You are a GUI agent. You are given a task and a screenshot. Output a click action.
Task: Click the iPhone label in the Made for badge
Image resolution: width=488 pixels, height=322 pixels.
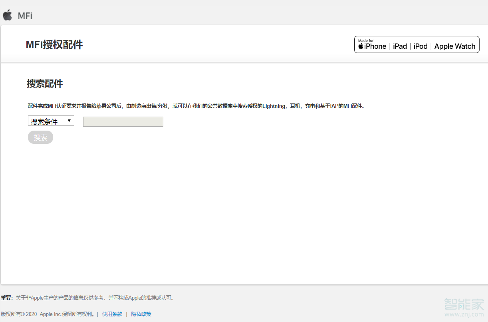coord(375,46)
